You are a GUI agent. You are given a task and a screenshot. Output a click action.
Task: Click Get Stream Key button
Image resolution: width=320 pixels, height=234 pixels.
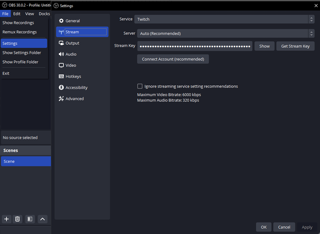coord(295,46)
